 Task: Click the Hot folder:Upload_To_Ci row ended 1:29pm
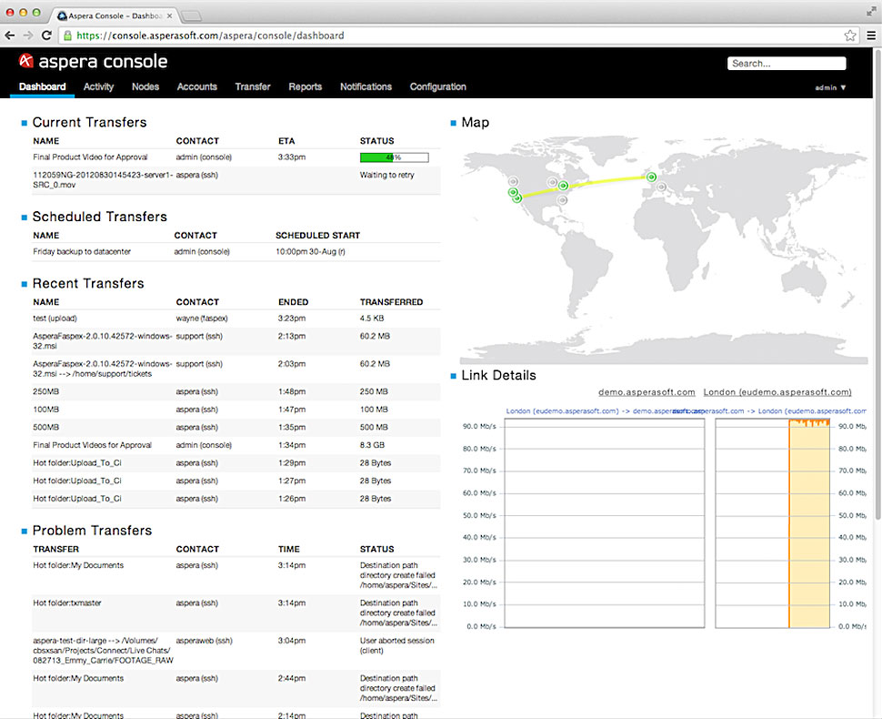[x=236, y=463]
